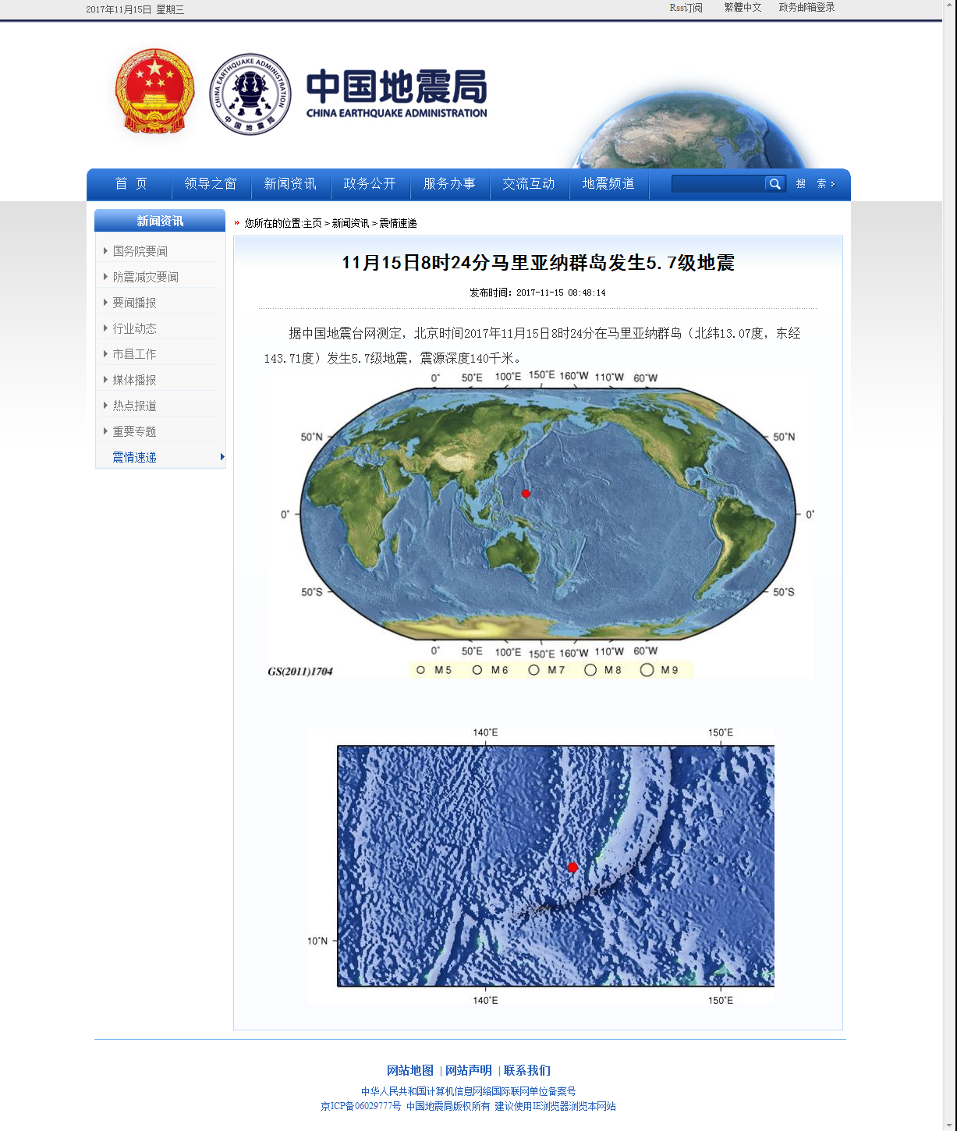
Task: Expand the 防震减灾要闻 sidebar item
Action: (106, 277)
